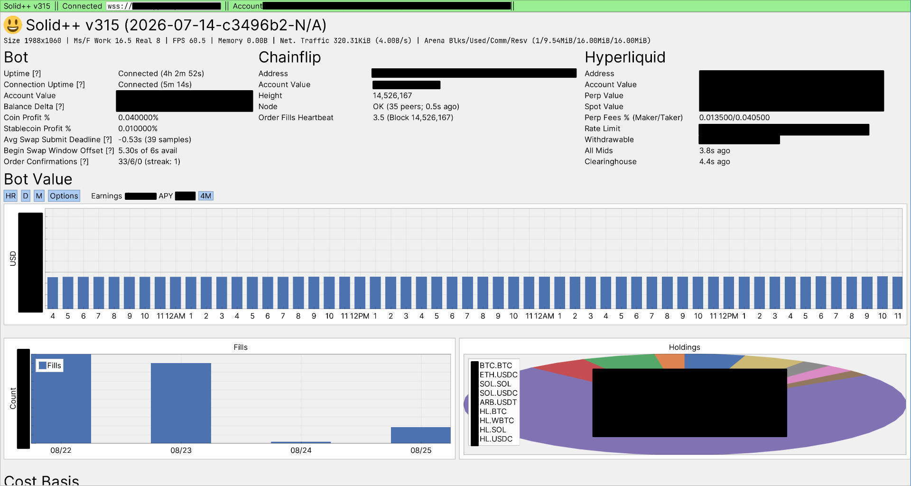The height and width of the screenshot is (486, 911).
Task: Click the Node status "OK (35 peers; 0.5s ago)"
Action: click(x=416, y=107)
